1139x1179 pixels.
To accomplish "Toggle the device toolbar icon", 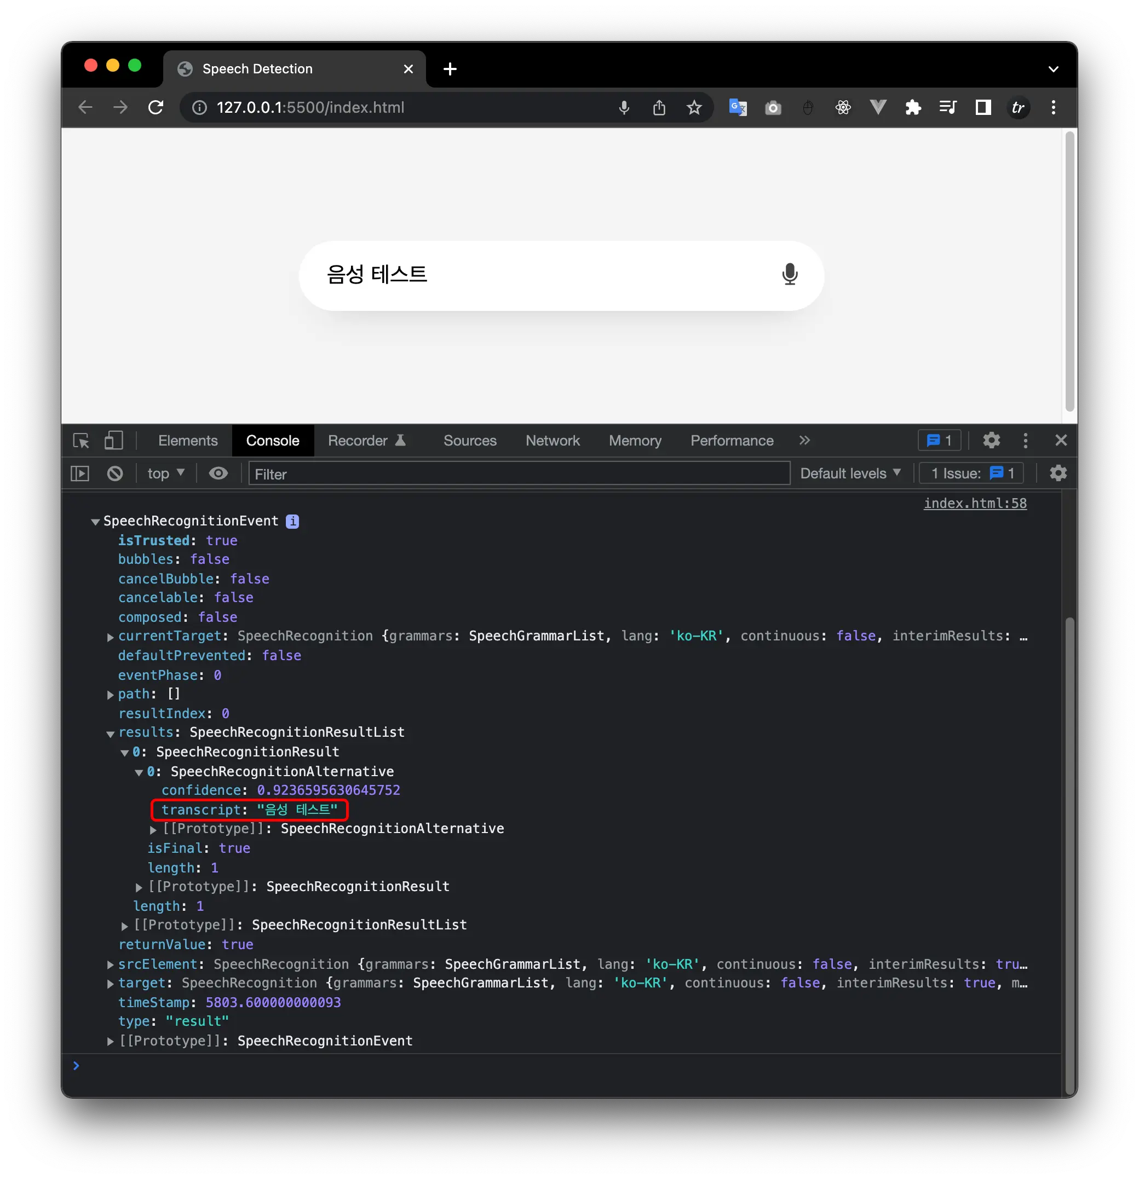I will tap(113, 441).
